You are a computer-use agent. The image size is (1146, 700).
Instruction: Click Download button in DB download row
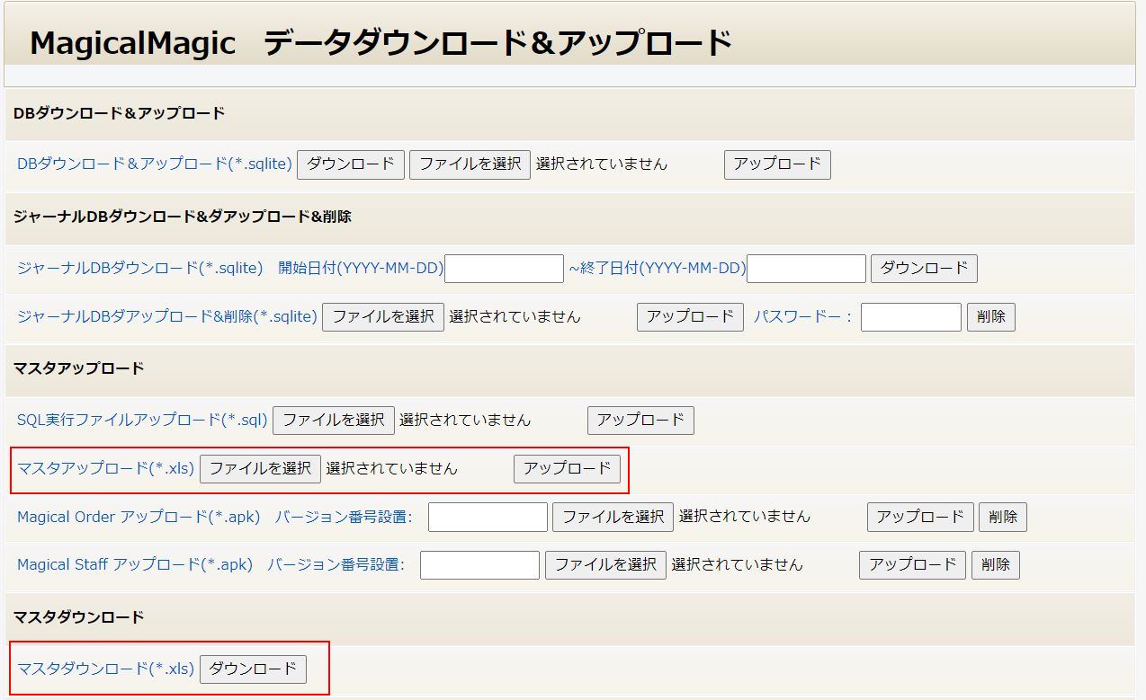click(x=351, y=164)
